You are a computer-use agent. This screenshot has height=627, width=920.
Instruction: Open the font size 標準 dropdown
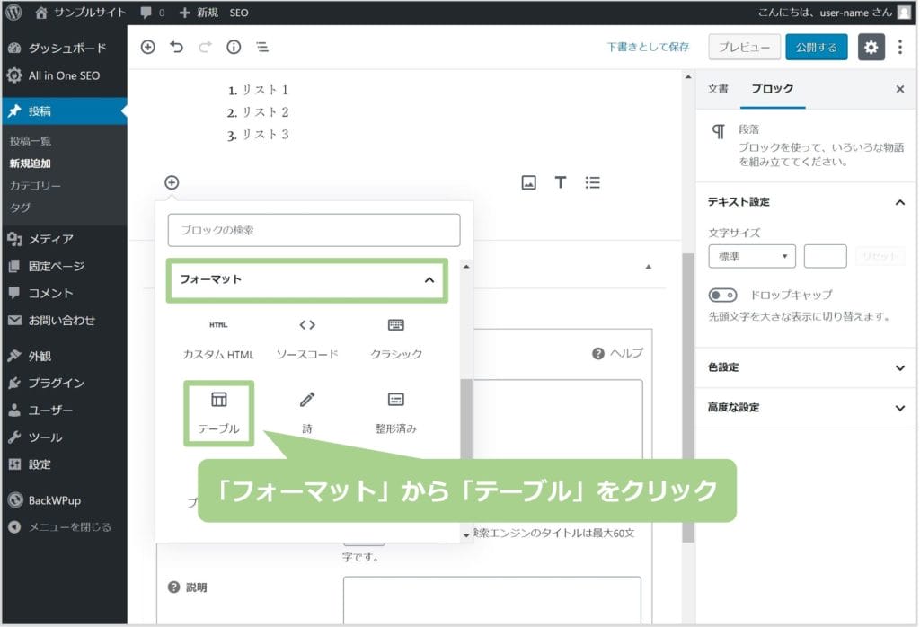point(752,257)
